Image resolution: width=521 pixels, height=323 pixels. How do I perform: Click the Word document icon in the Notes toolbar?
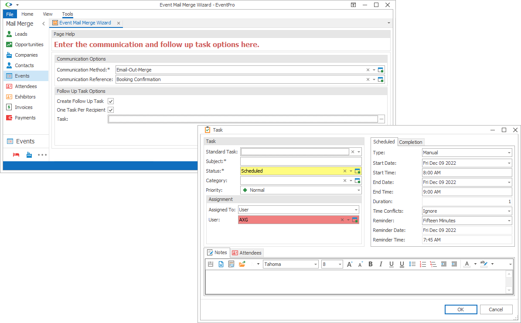click(221, 264)
